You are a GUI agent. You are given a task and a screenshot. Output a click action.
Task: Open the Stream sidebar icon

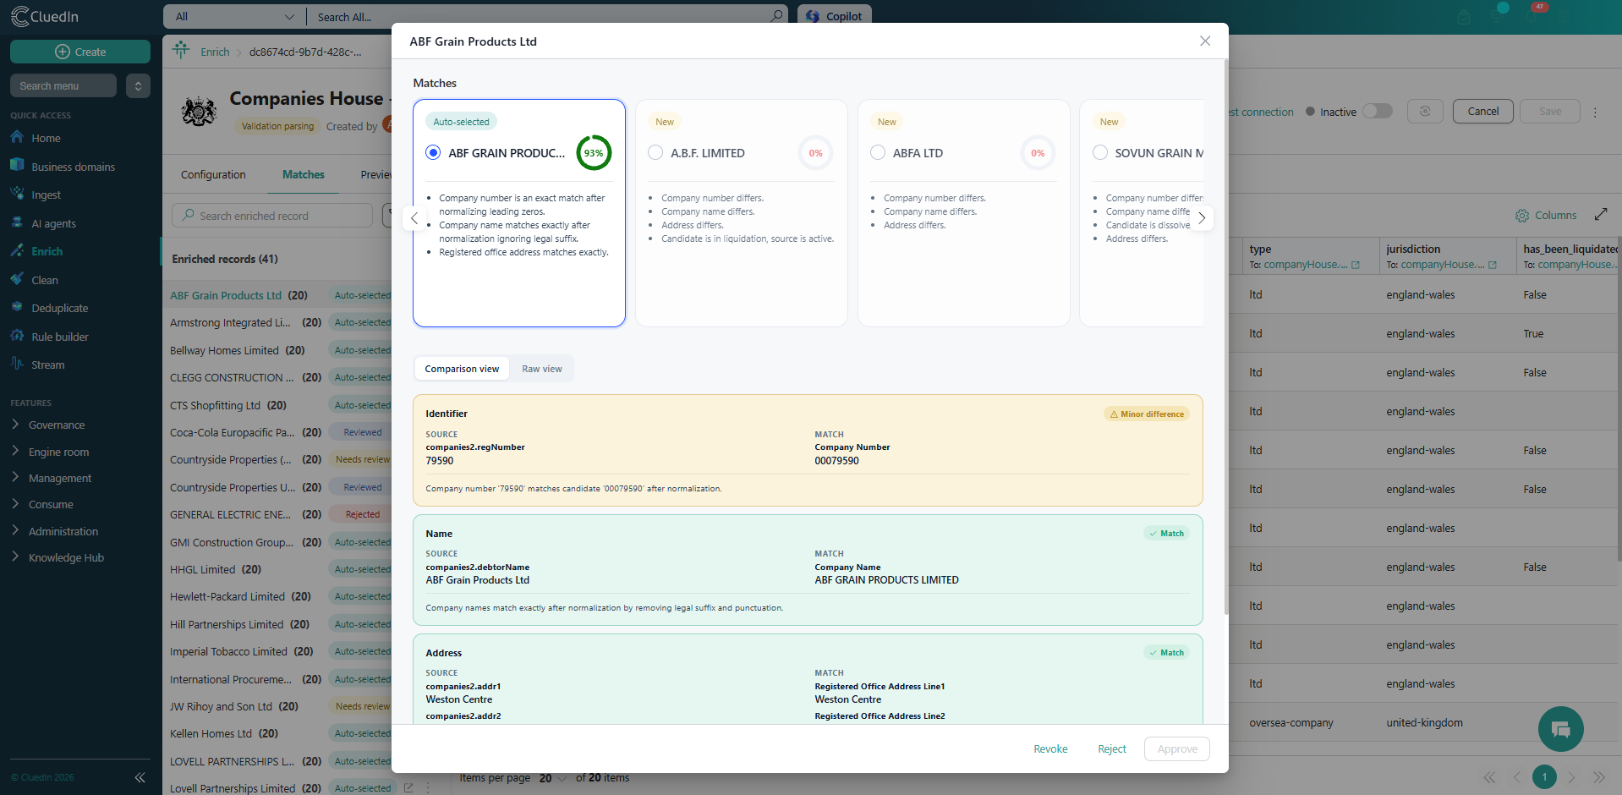(x=17, y=364)
